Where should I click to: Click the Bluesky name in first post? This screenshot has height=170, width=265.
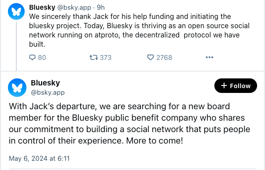pyautogui.click(x=42, y=7)
